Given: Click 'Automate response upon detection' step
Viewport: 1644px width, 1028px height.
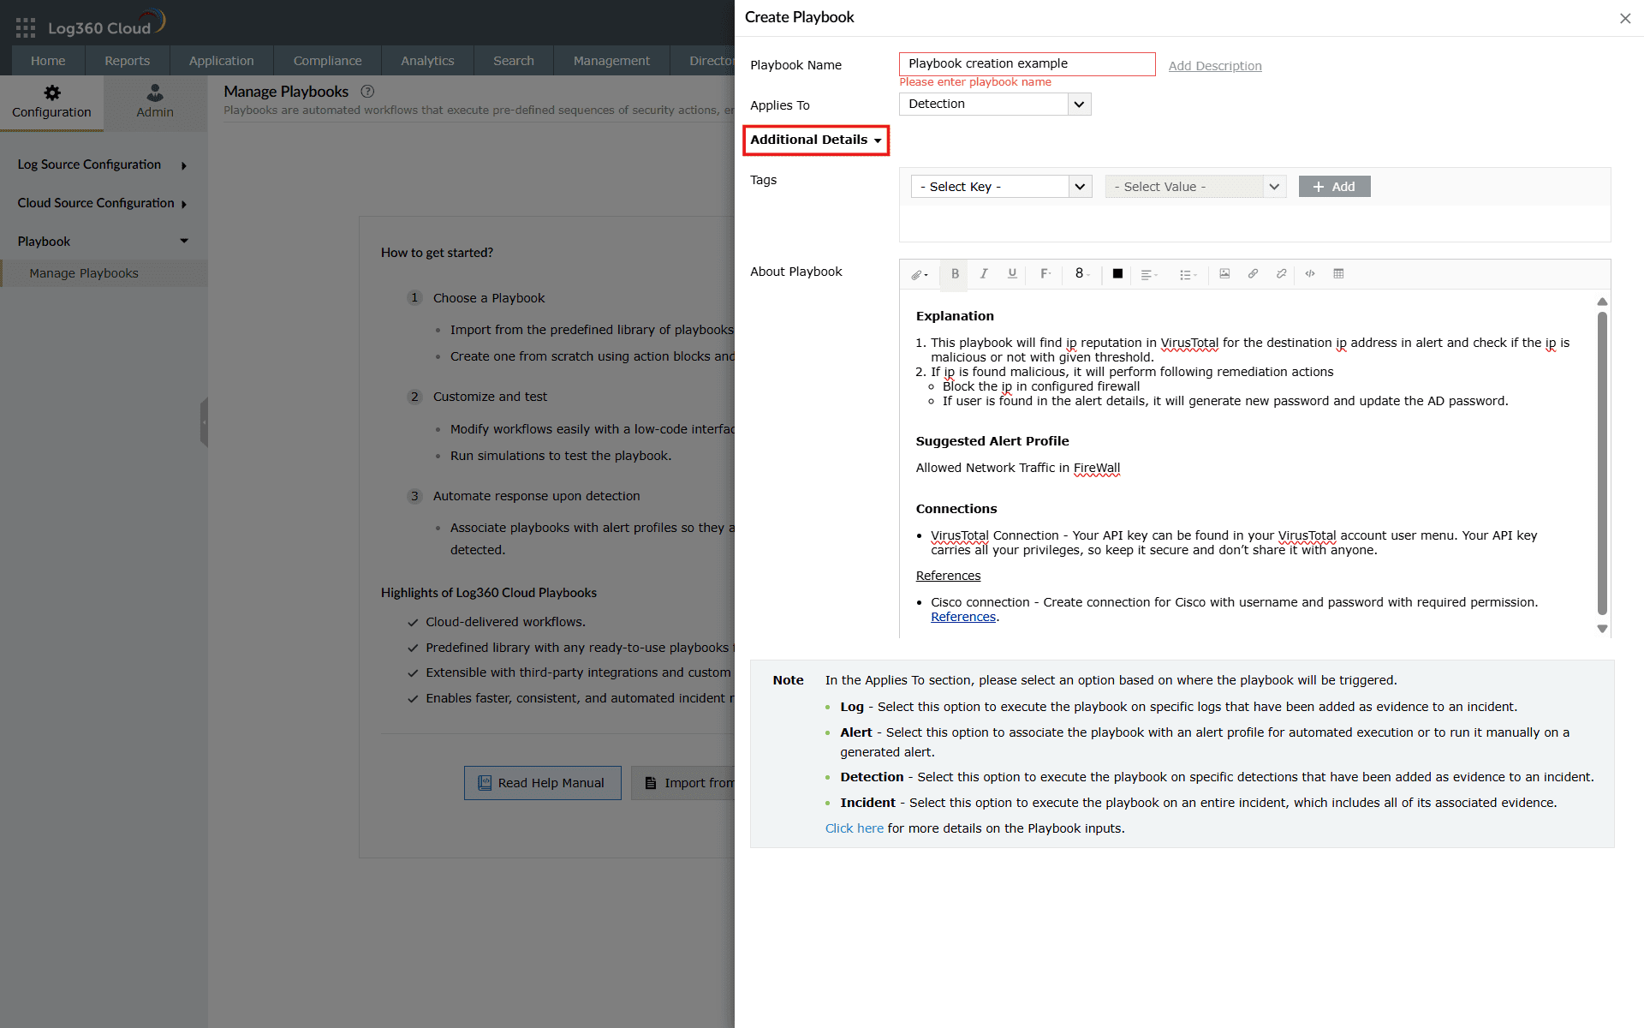Looking at the screenshot, I should [x=536, y=496].
